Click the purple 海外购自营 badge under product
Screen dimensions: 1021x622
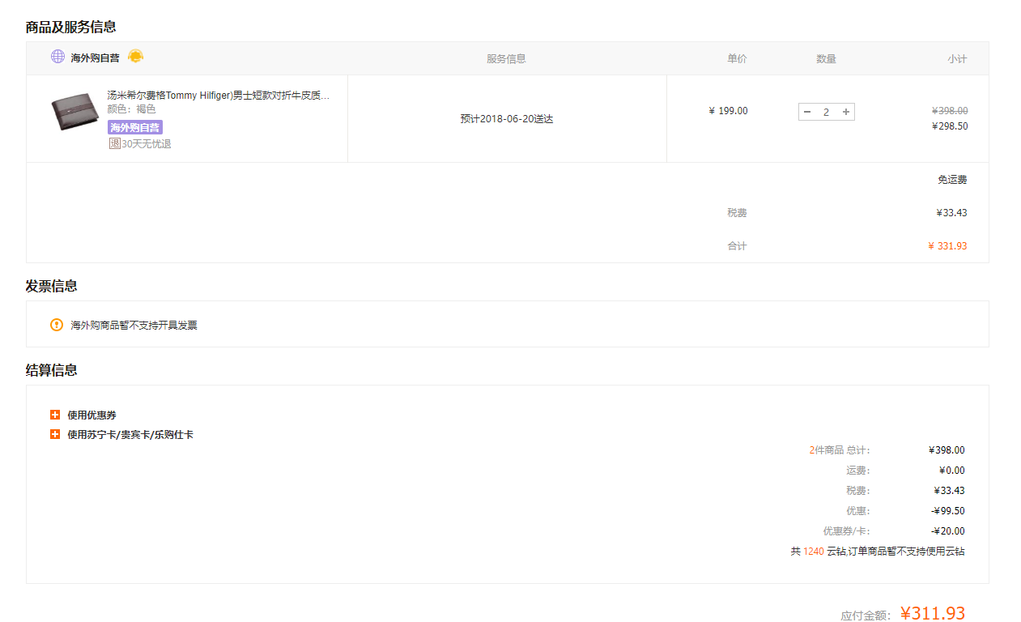tap(135, 127)
